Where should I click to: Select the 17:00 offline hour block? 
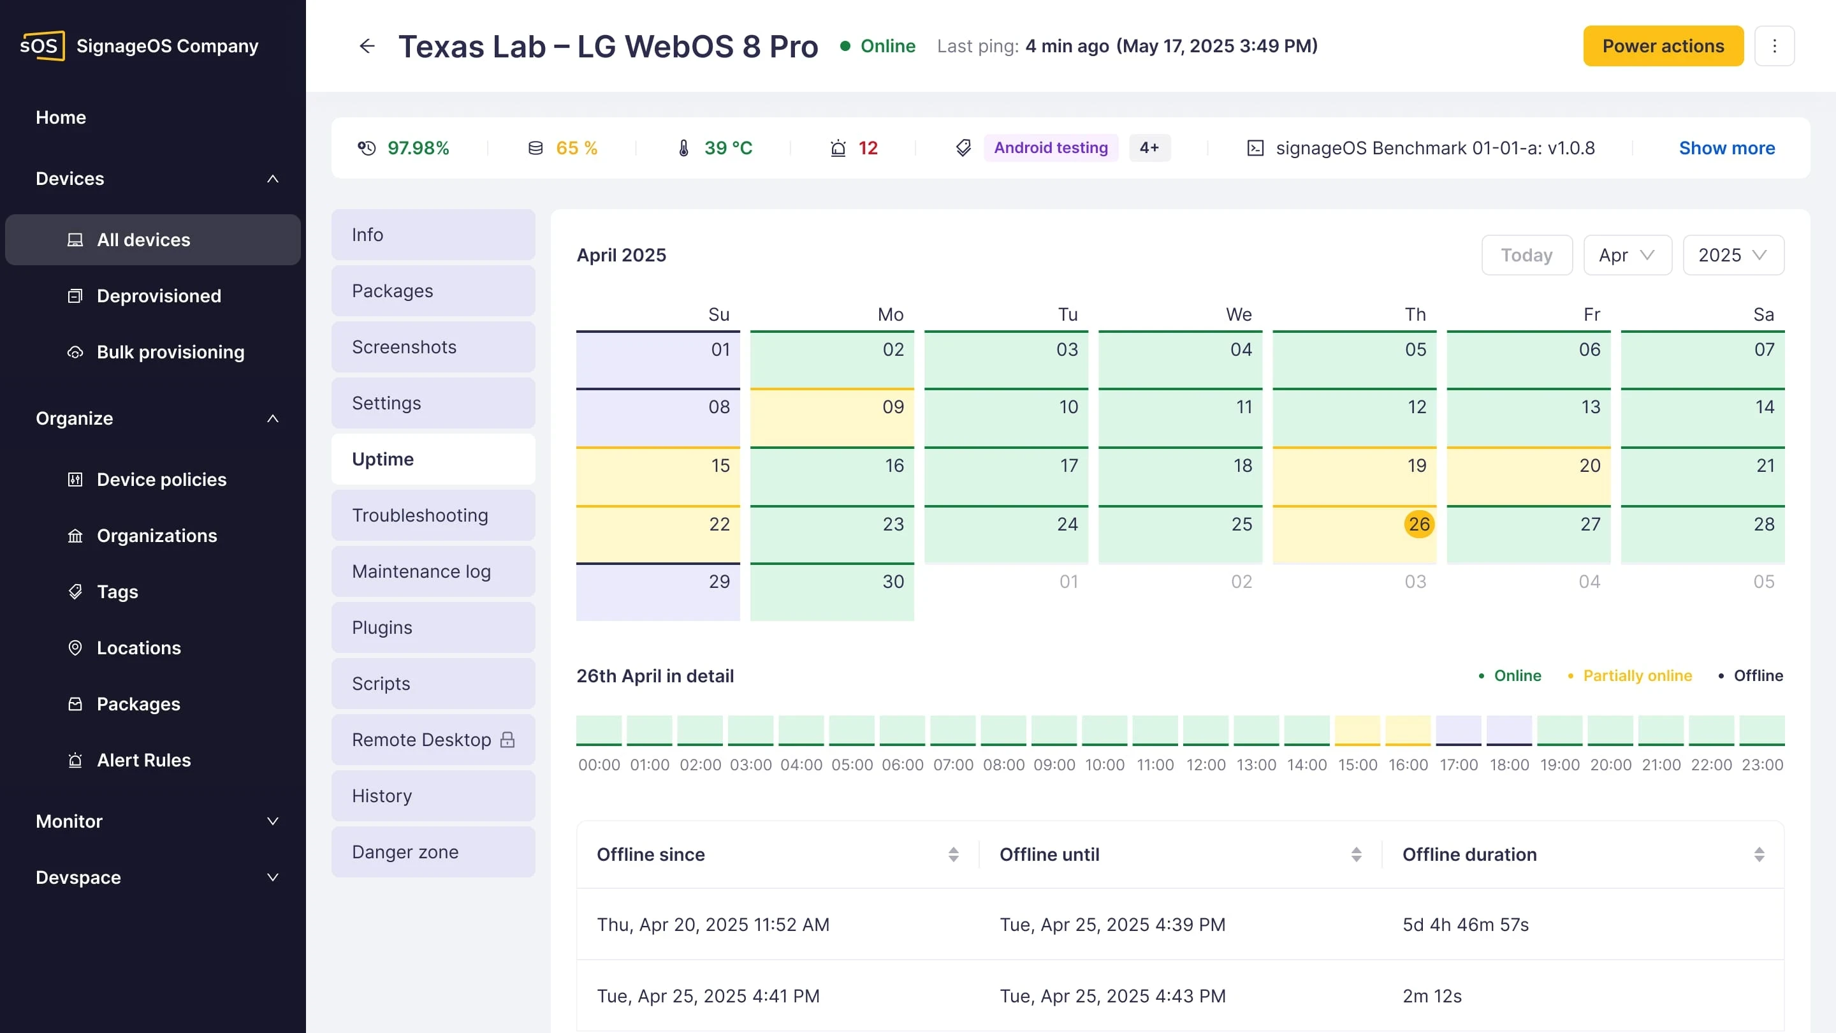tap(1458, 731)
